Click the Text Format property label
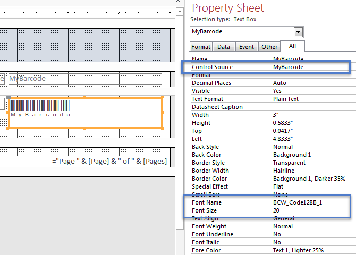356x255 pixels. pos(208,99)
